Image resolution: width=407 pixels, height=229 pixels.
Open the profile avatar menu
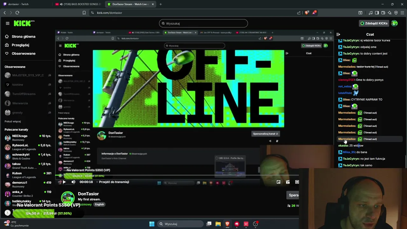tap(394, 23)
